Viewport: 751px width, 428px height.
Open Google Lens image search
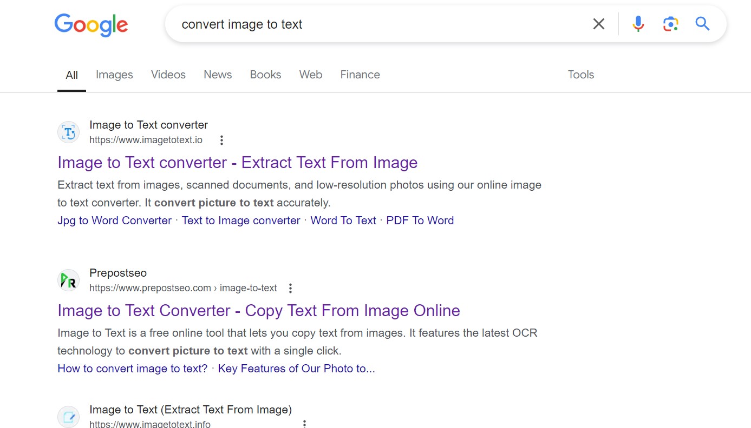tap(670, 24)
